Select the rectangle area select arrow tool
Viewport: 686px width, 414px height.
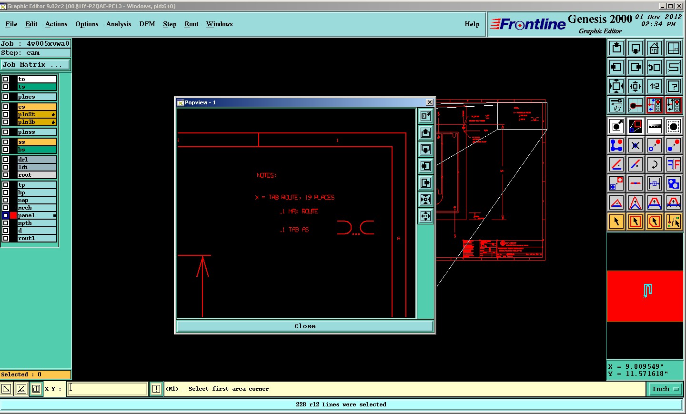pos(636,222)
